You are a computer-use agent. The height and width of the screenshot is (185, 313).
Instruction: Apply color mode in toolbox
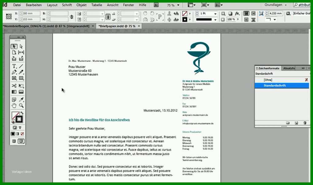coord(13,134)
